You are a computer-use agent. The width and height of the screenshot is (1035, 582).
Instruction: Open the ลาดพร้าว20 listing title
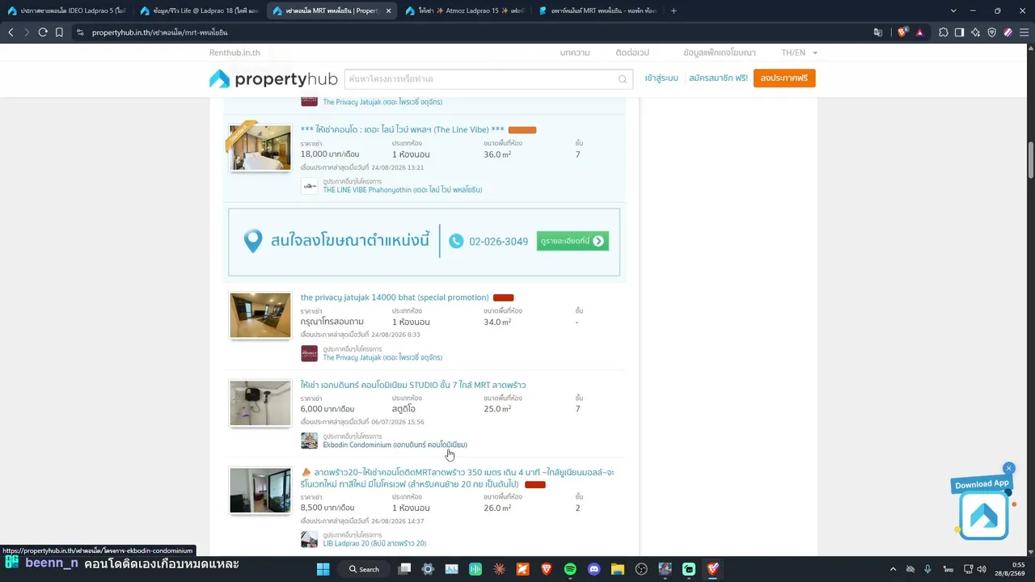pyautogui.click(x=458, y=478)
